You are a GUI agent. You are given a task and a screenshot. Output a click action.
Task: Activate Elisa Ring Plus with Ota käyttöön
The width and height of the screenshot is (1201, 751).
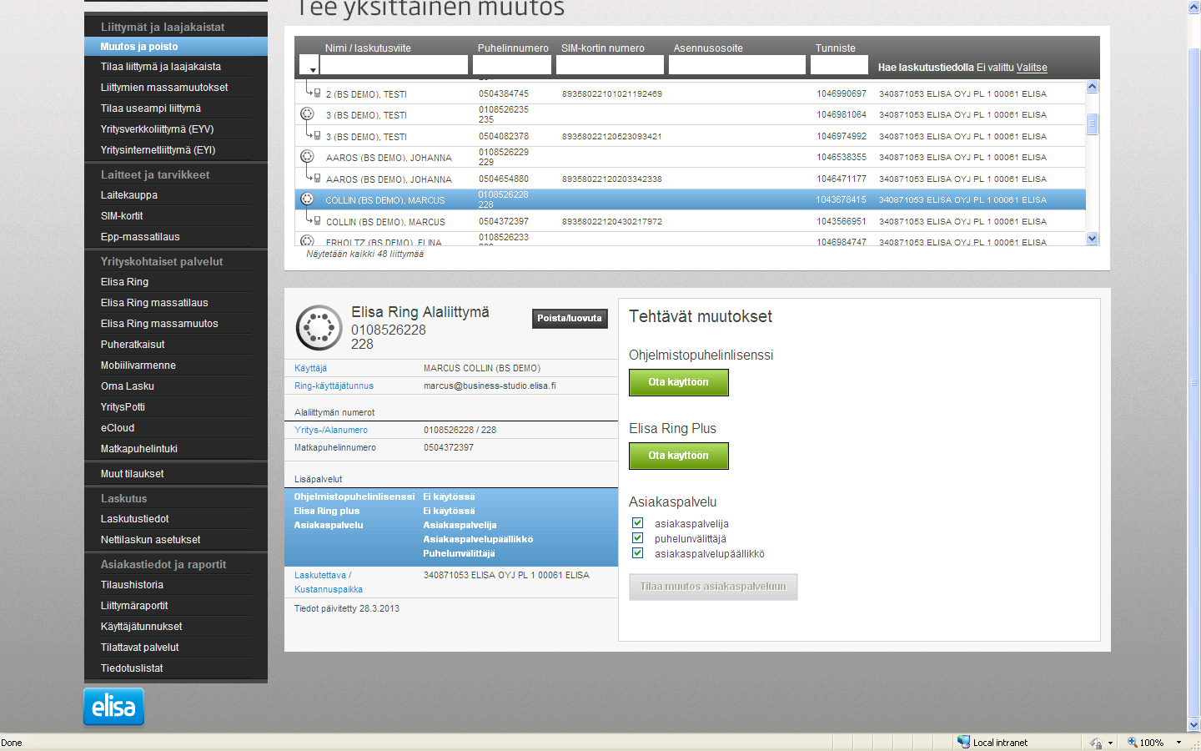(679, 456)
